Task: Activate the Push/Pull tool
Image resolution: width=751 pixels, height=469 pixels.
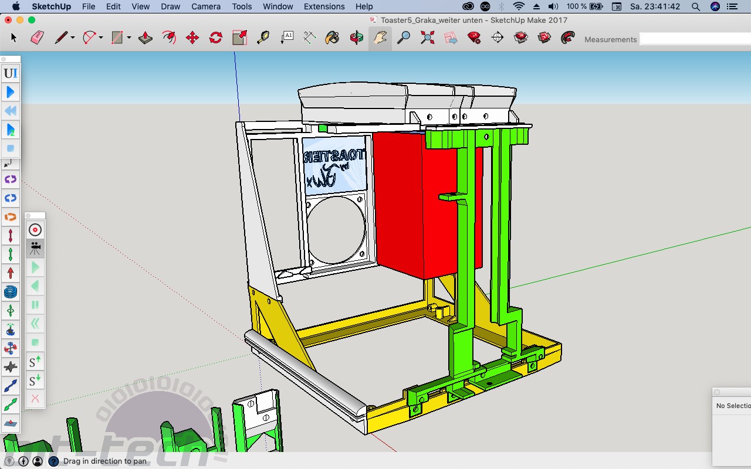Action: click(x=146, y=38)
